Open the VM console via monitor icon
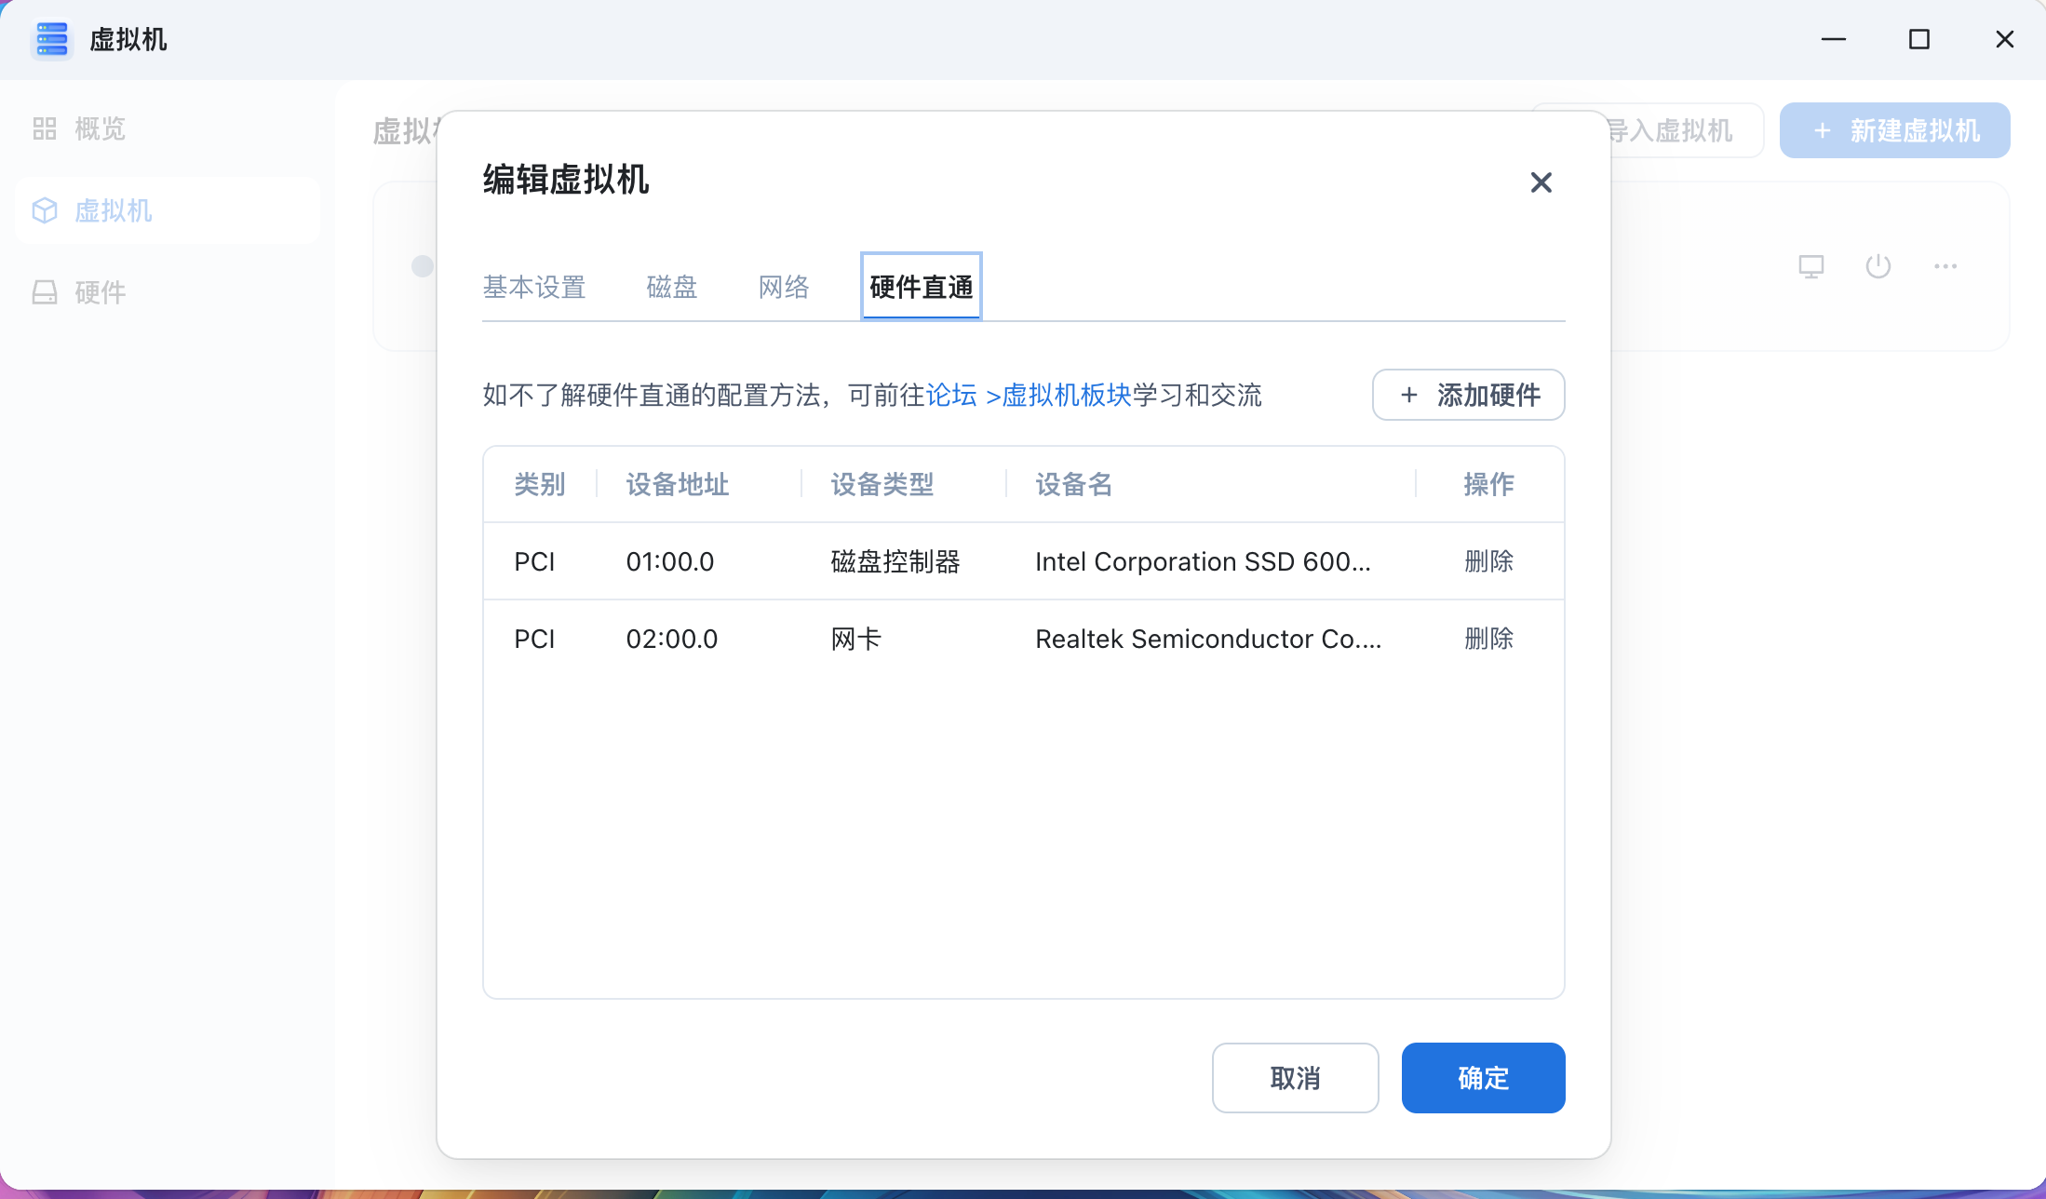This screenshot has width=2046, height=1199. pos(1810,266)
